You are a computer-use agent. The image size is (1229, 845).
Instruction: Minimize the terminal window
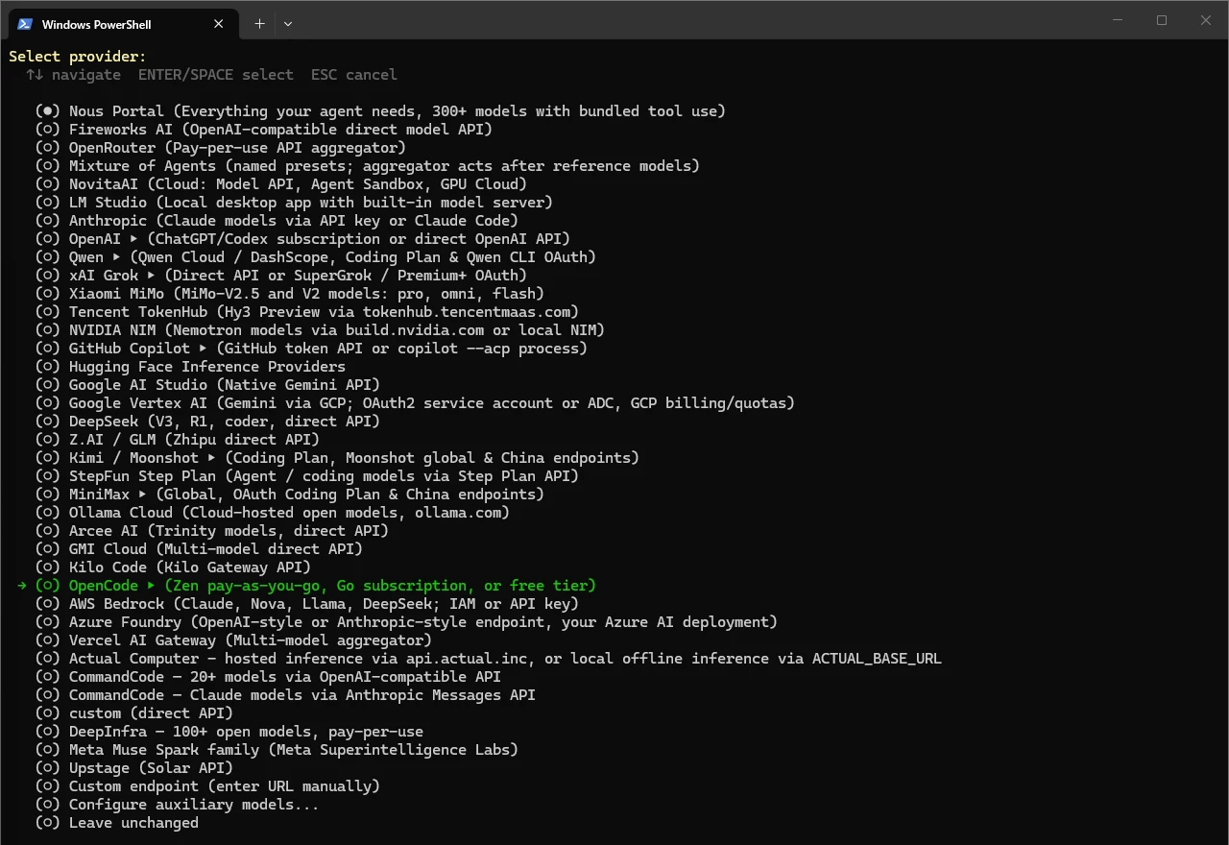pyautogui.click(x=1117, y=20)
